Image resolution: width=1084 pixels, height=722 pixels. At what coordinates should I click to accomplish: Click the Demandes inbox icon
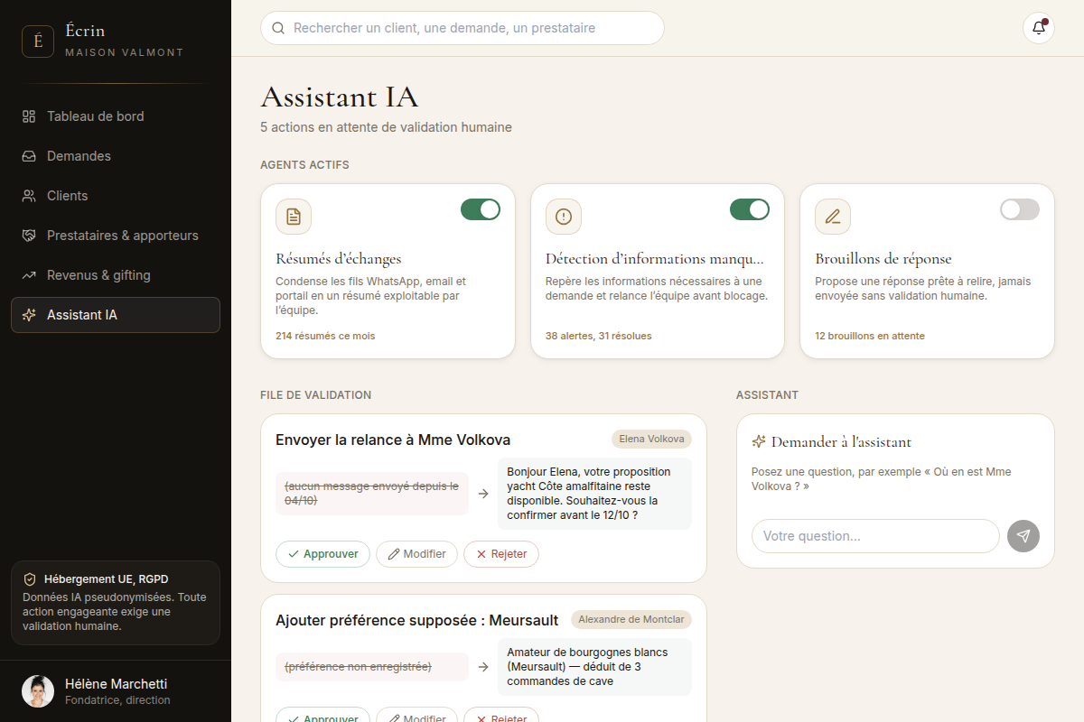point(29,156)
